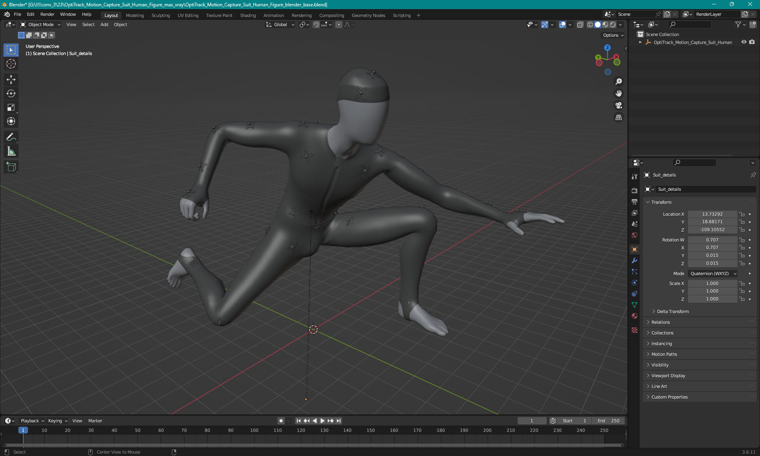Click the pan hand navigation gizmo

click(x=618, y=93)
